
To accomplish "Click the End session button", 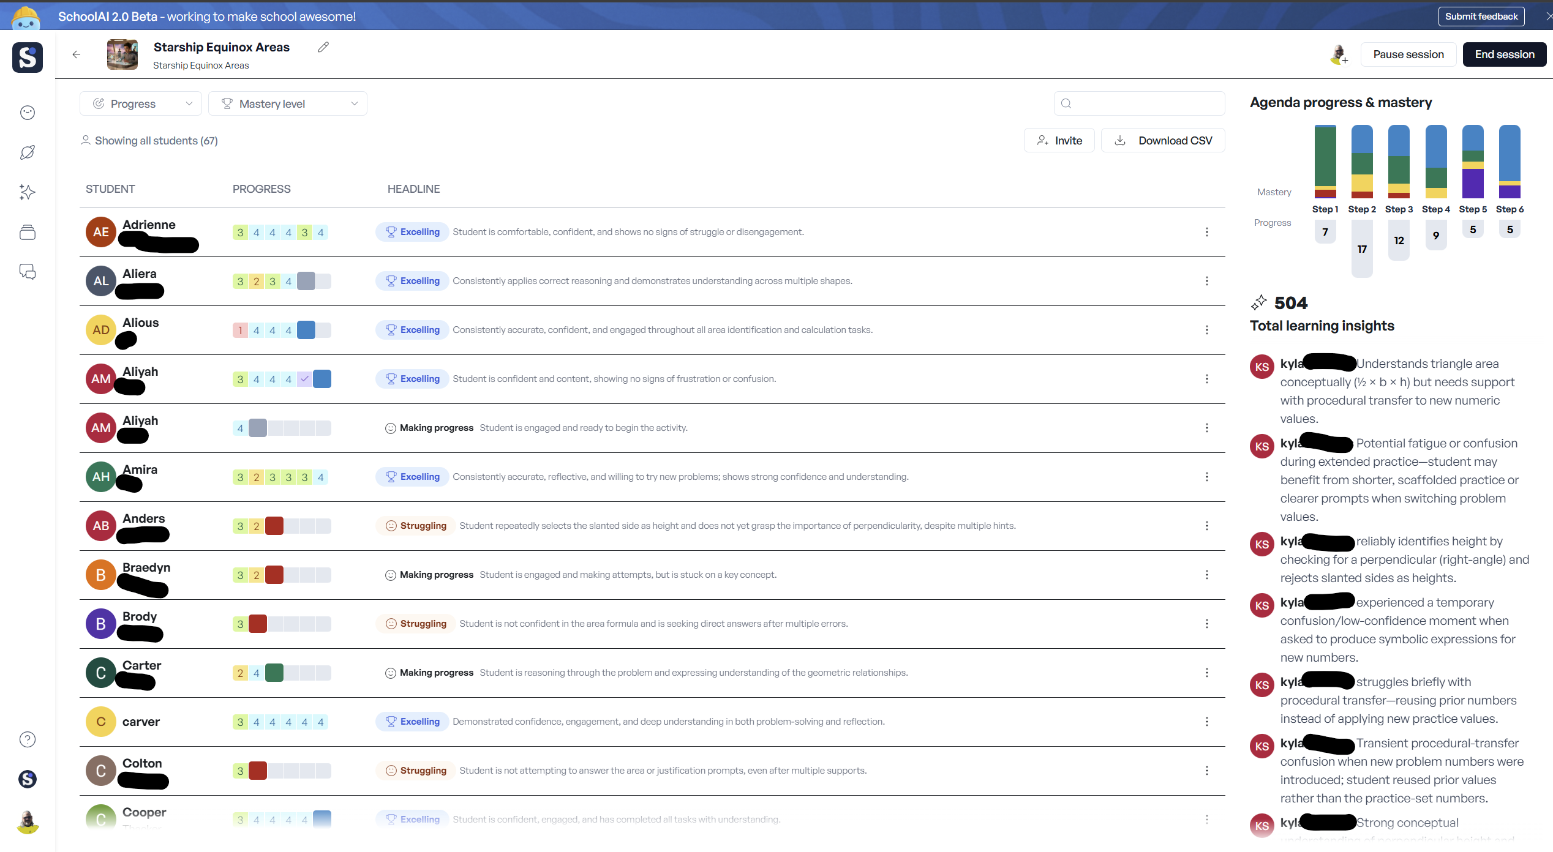I will pos(1504,54).
